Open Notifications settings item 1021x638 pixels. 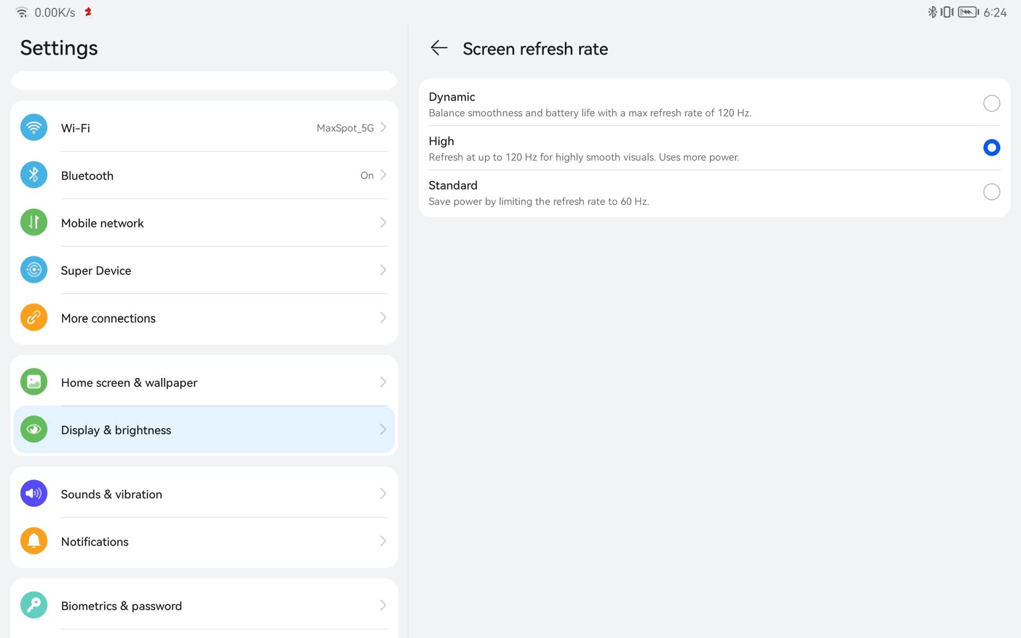95,542
